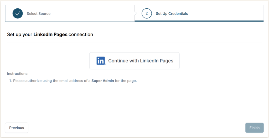Click the 'Select Source' step label text
Viewport: 269px width, 138px height.
[39, 13]
